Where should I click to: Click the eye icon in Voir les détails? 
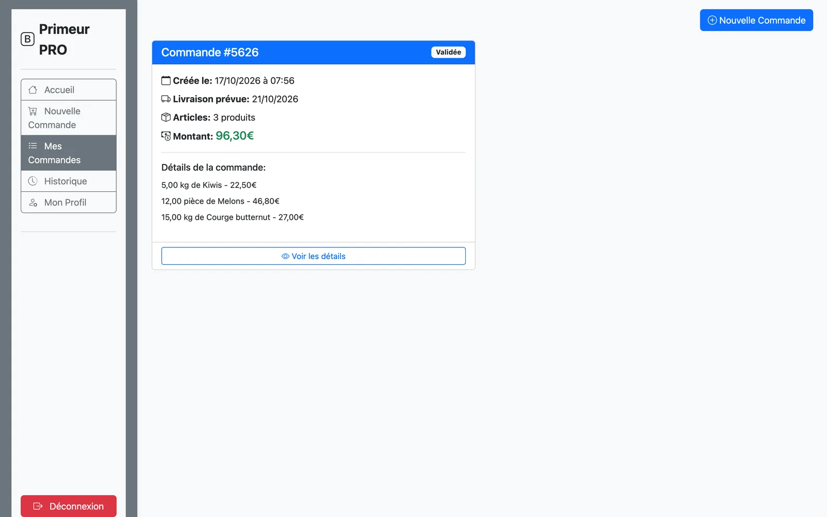285,256
